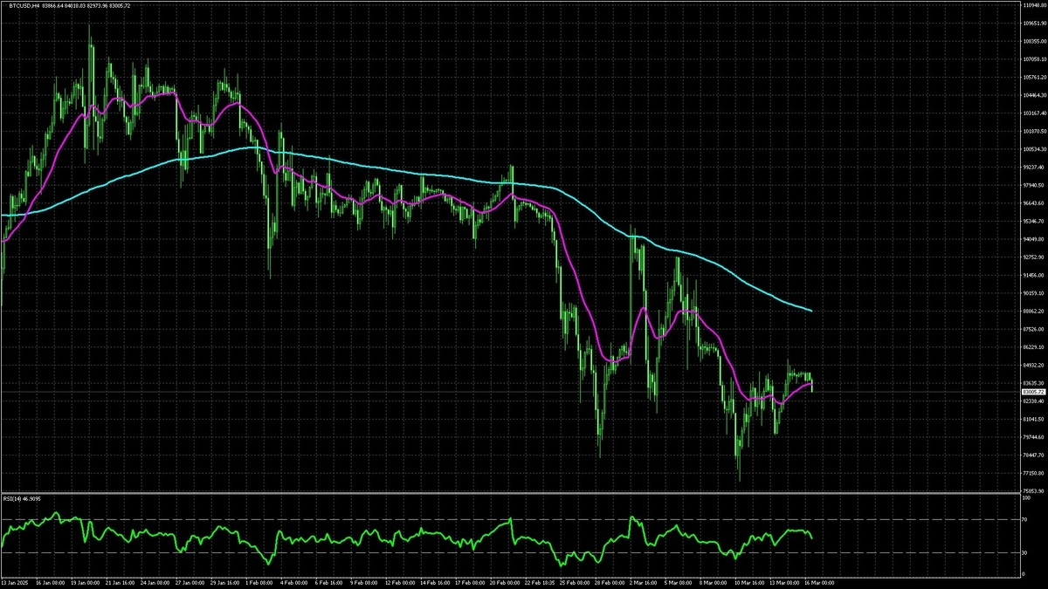The height and width of the screenshot is (589, 1048).
Task: Select the 110948.00 price axis label
Action: (1034, 5)
